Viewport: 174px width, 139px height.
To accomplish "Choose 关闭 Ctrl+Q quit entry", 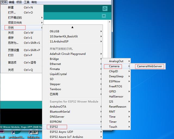I will (x=22, y=70).
